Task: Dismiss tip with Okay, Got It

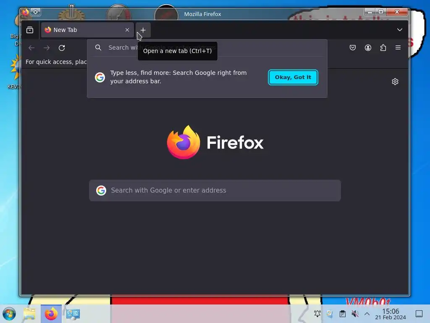Action: (x=293, y=77)
